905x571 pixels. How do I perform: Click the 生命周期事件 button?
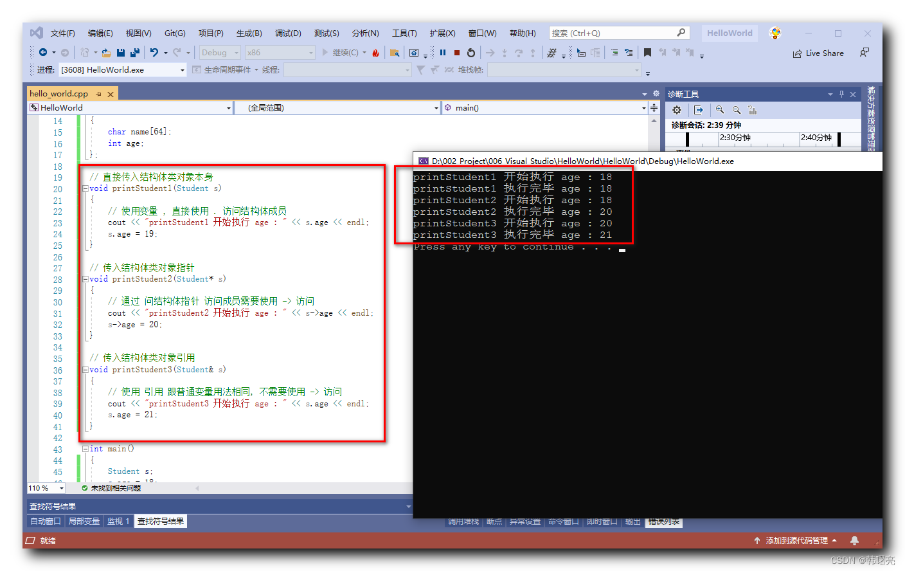222,69
